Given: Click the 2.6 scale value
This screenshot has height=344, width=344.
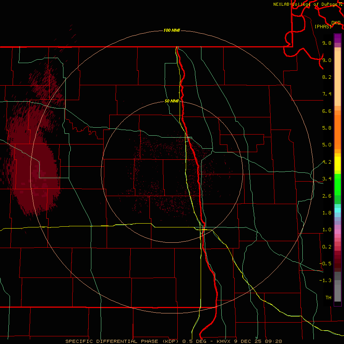Looking at the screenshot, I should (x=327, y=196).
